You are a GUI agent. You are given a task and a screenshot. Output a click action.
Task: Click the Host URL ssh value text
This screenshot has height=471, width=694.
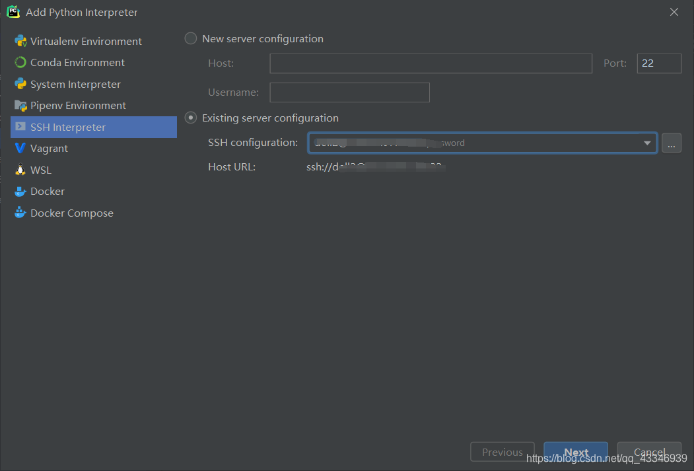coord(376,167)
